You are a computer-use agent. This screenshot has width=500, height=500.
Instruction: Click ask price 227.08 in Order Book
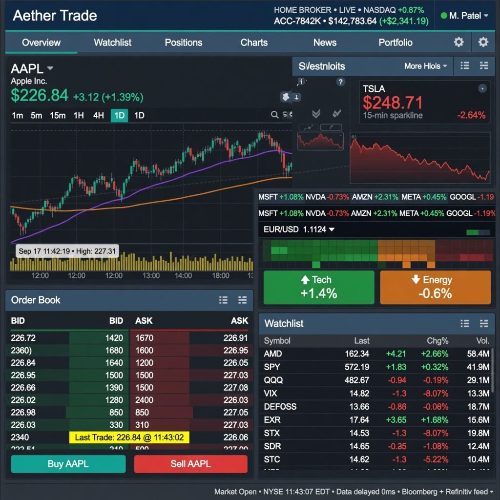(235, 387)
